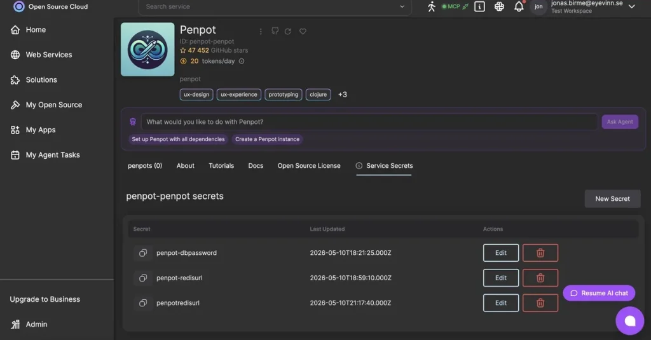
Task: Copy the penpot-dbpassword secret name
Action: 143,253
